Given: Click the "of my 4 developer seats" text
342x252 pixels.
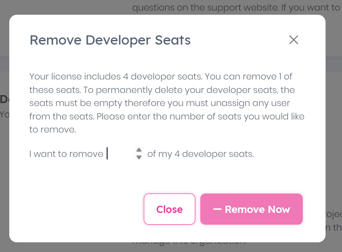Looking at the screenshot, I should pos(200,154).
